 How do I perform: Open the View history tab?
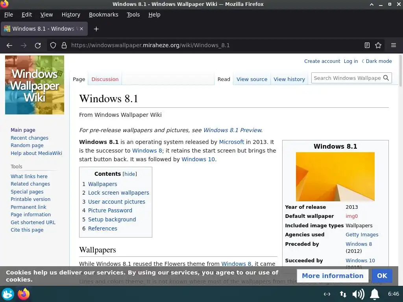pyautogui.click(x=289, y=79)
